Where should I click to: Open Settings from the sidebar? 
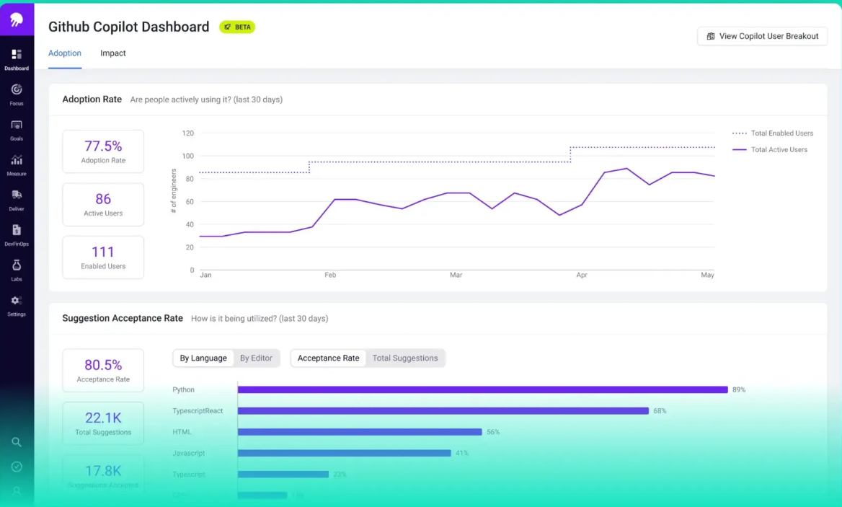coord(16,304)
